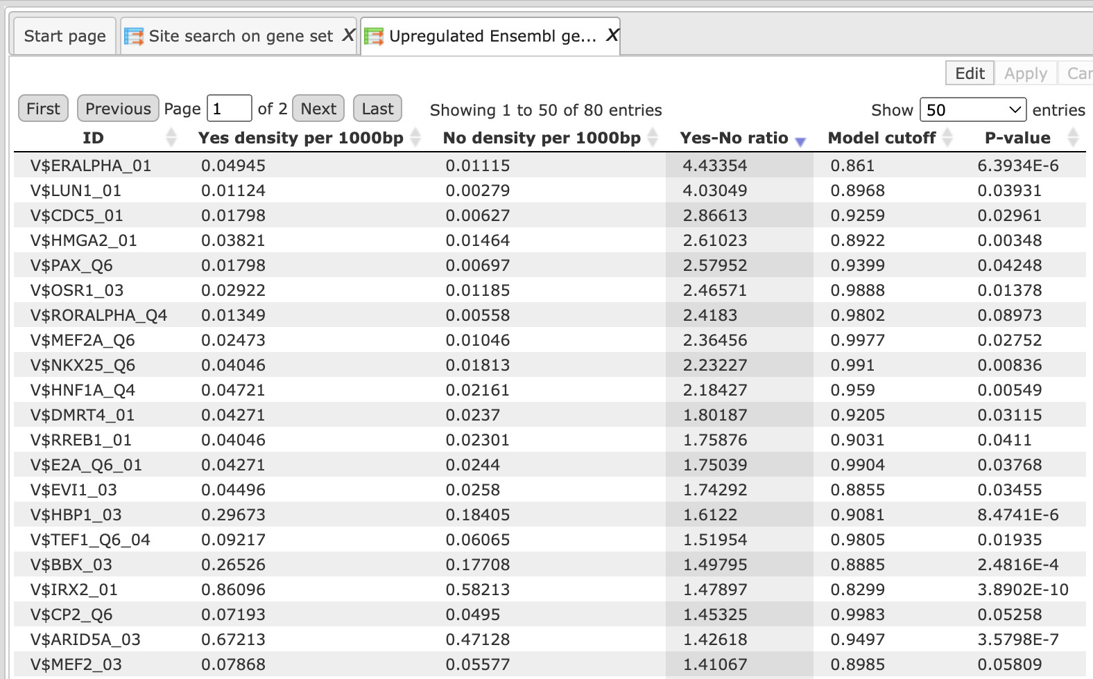Close the Site search on gene set tab

click(348, 35)
